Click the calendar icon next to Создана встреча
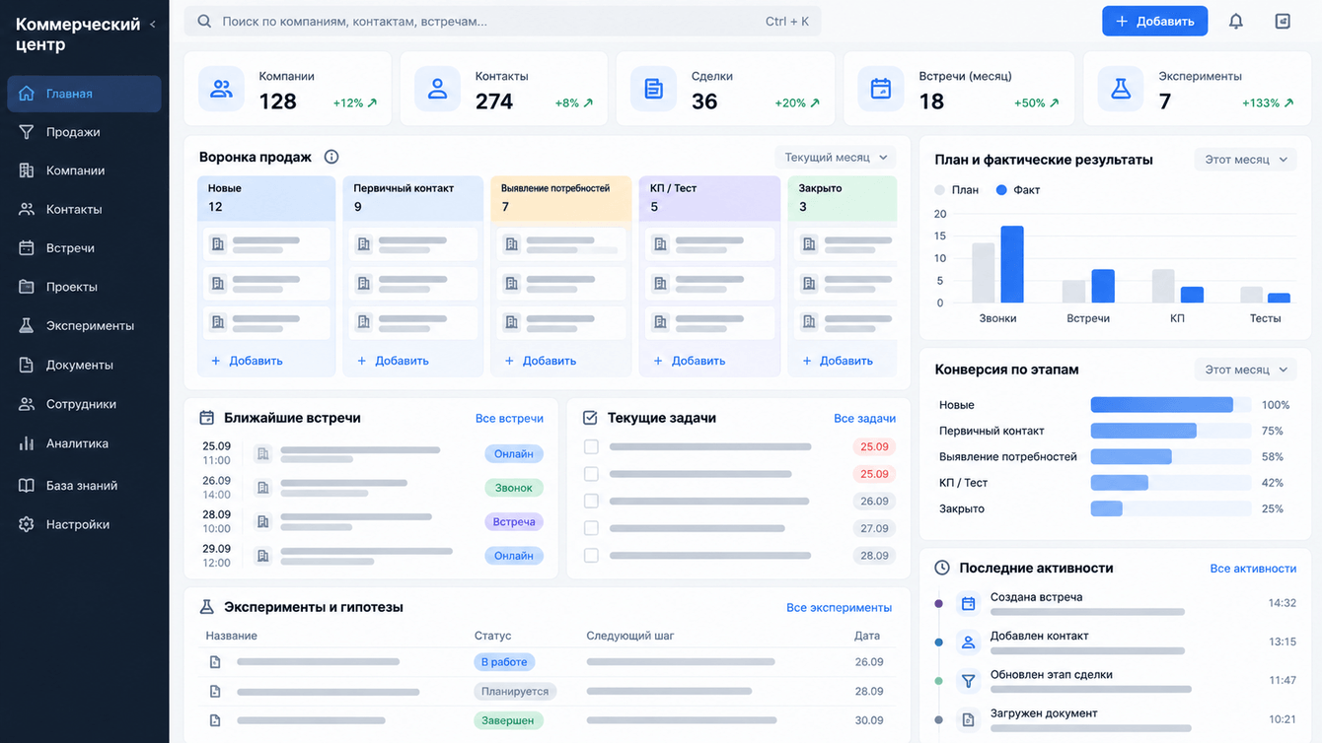Screen dimensions: 1322x743 968,603
